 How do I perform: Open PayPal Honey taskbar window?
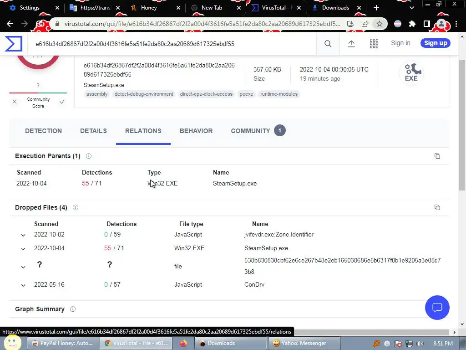point(62,343)
